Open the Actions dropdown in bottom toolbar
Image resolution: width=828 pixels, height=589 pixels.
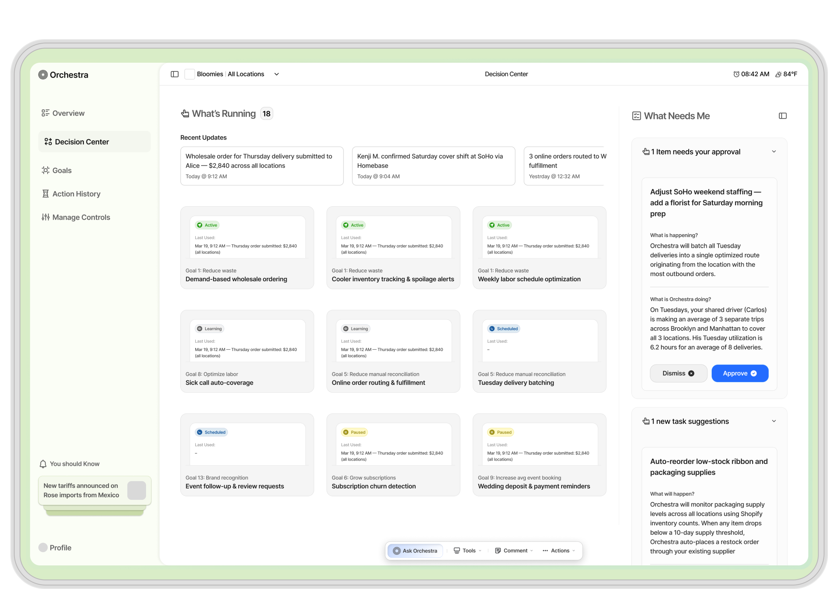(559, 550)
